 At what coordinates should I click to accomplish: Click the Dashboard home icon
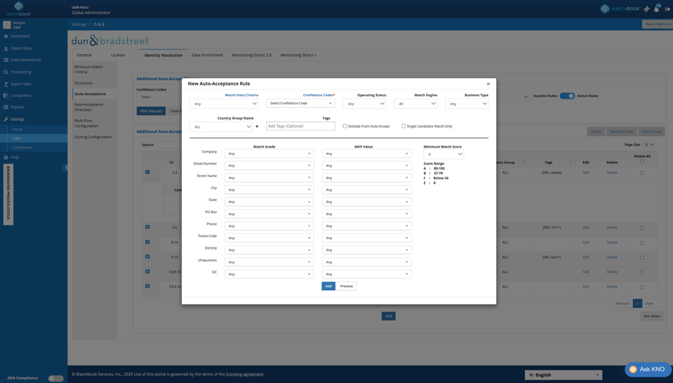tap(6, 36)
